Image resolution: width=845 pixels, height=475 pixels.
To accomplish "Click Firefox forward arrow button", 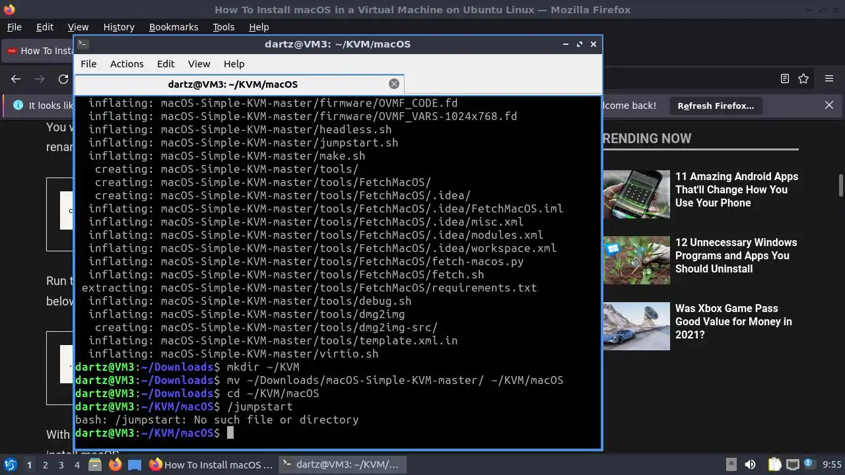I will (x=40, y=79).
